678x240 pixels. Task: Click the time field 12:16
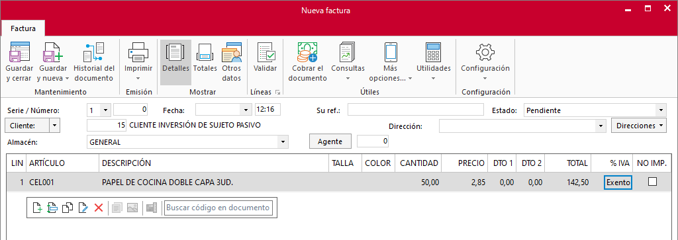(x=267, y=110)
